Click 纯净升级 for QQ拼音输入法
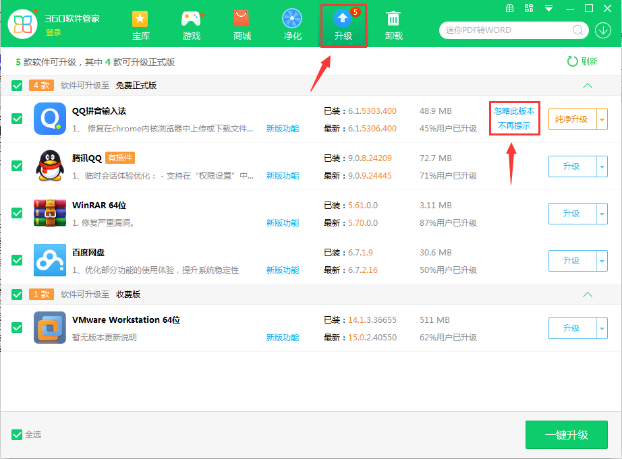Viewport: 622px width, 459px height. [x=572, y=119]
